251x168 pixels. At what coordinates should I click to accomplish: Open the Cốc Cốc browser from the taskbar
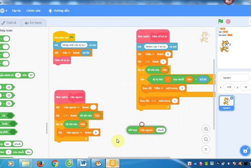coord(69,163)
